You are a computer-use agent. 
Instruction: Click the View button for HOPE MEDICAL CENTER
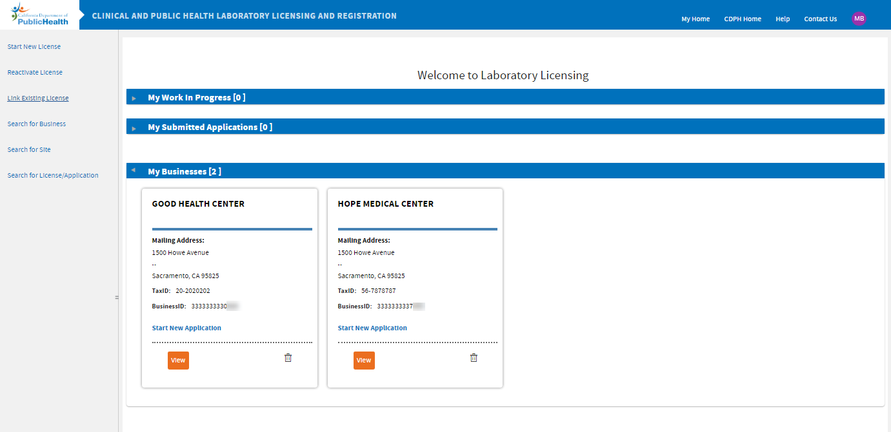[x=364, y=361]
